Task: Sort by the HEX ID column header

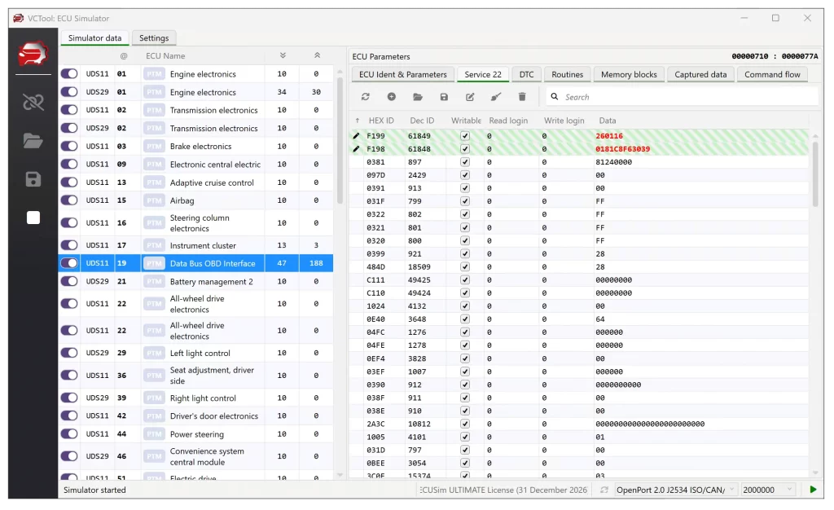Action: click(381, 121)
